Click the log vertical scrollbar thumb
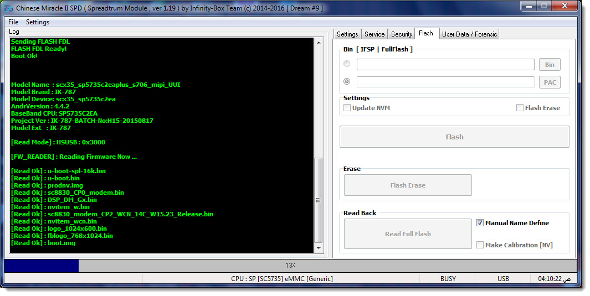 point(319,200)
